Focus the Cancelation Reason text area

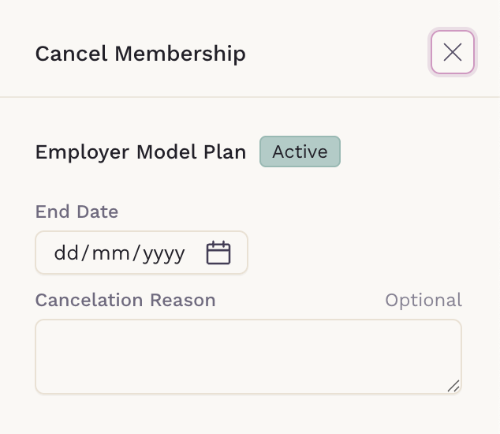[x=248, y=357]
